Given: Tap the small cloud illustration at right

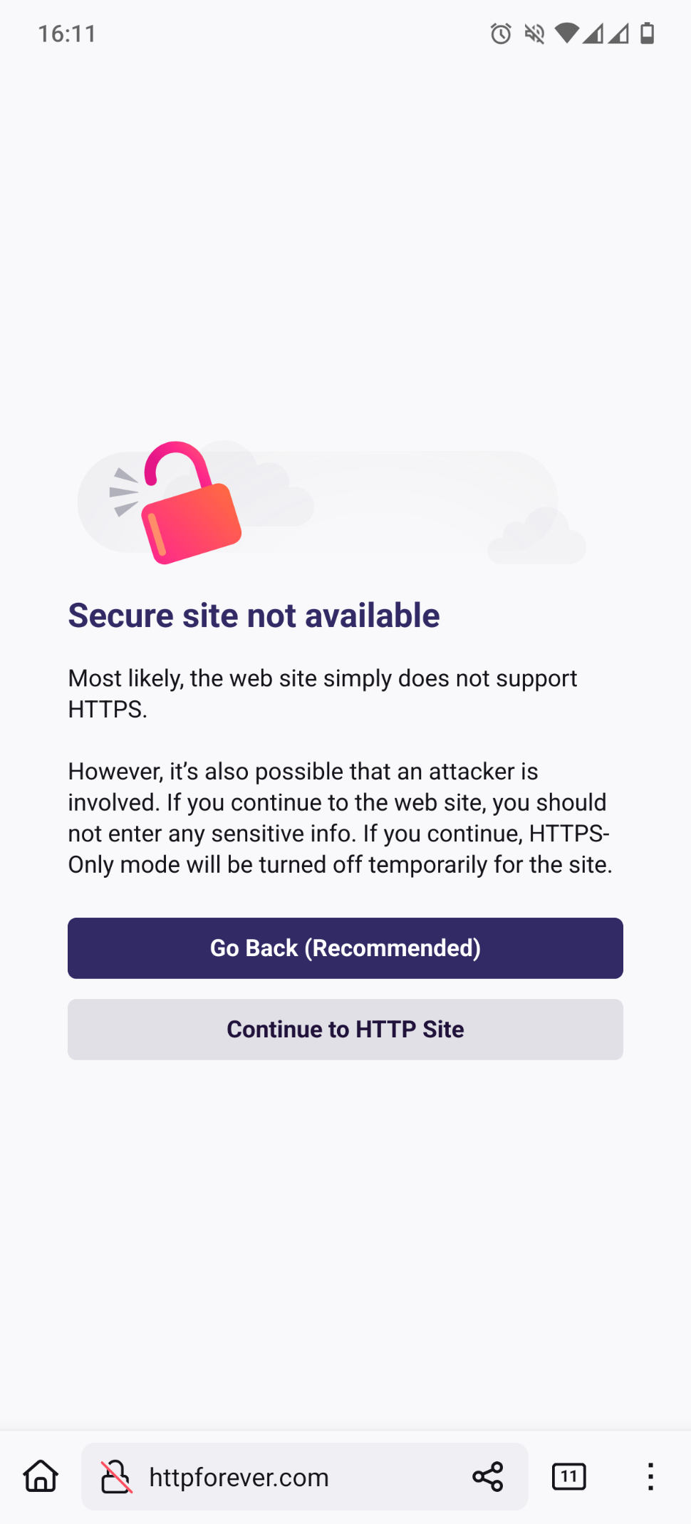Looking at the screenshot, I should pos(537,536).
